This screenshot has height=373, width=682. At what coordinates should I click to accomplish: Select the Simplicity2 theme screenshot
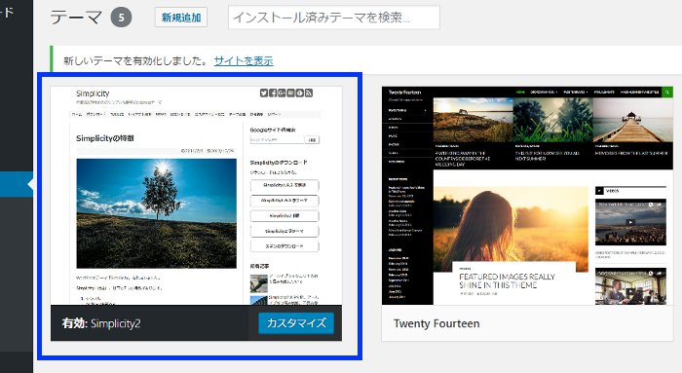[x=196, y=196]
